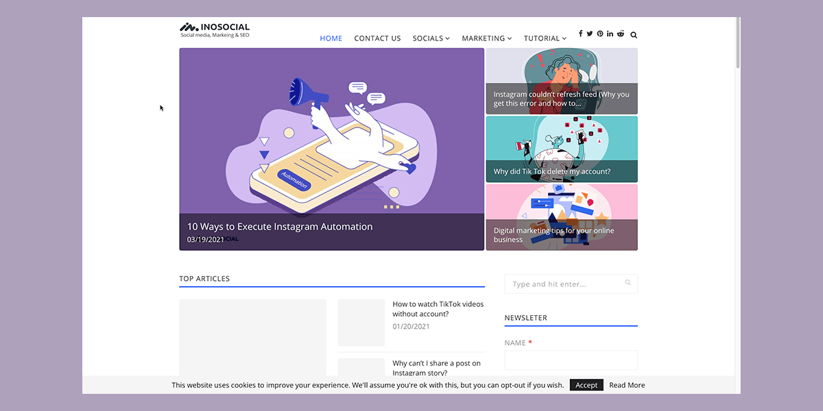823x411 pixels.
Task: Click the date 01/20/2021
Action: point(411,327)
